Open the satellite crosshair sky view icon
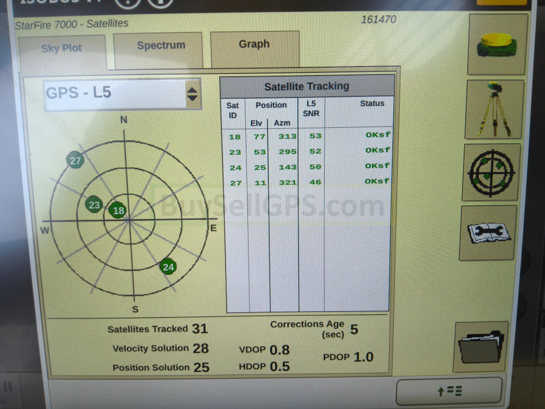This screenshot has height=409, width=545. coord(491,173)
